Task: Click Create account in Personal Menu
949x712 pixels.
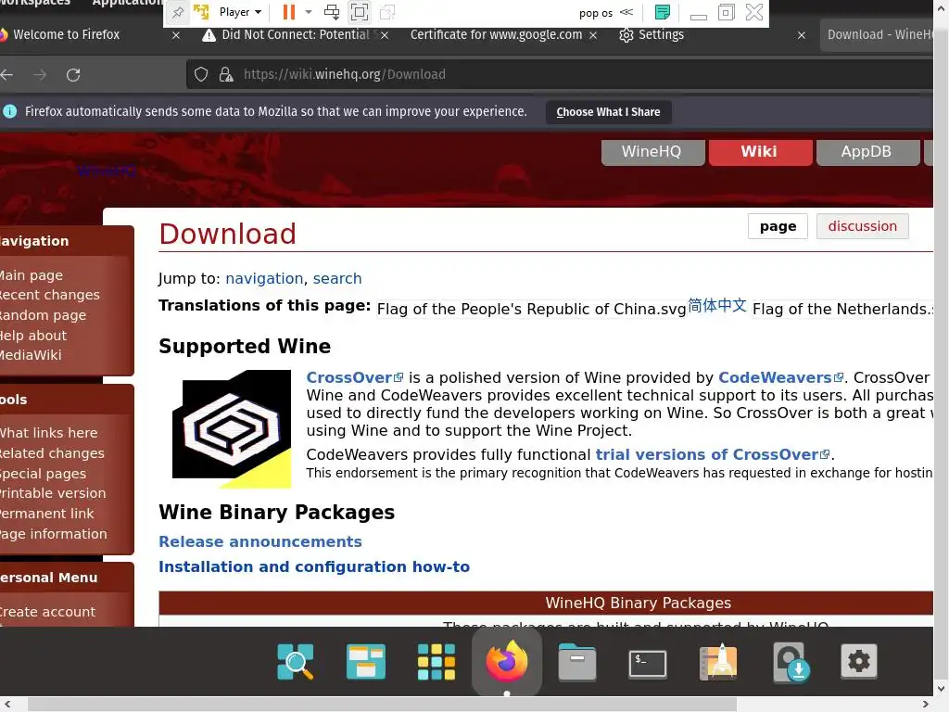Action: (x=47, y=612)
